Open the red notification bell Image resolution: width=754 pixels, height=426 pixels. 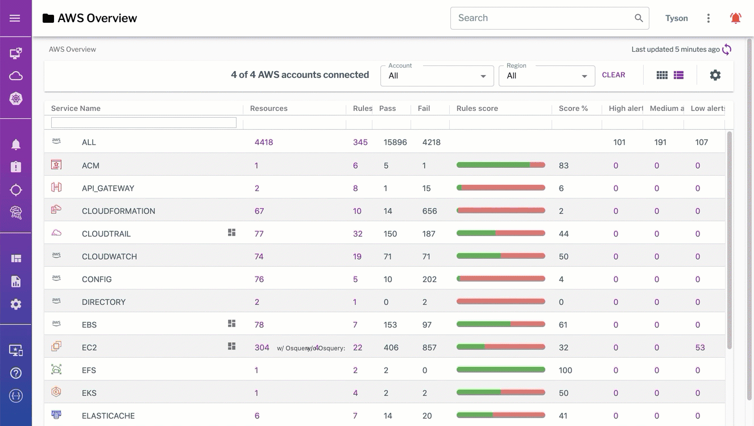tap(736, 18)
